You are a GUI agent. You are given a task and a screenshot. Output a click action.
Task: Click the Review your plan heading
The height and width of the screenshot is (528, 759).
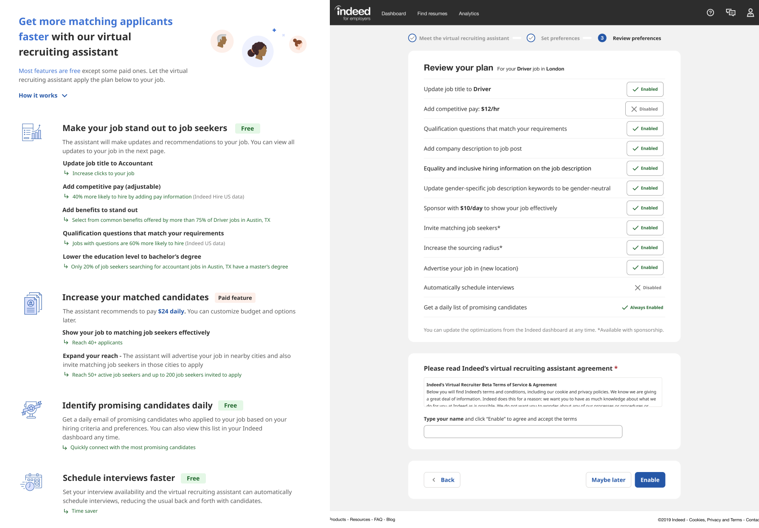coord(458,68)
